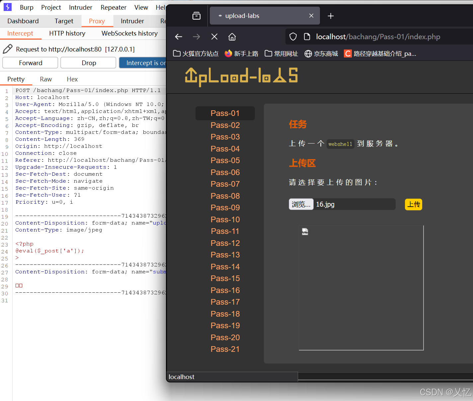Open the Burp menu
This screenshot has height=401, width=473.
[27, 7]
